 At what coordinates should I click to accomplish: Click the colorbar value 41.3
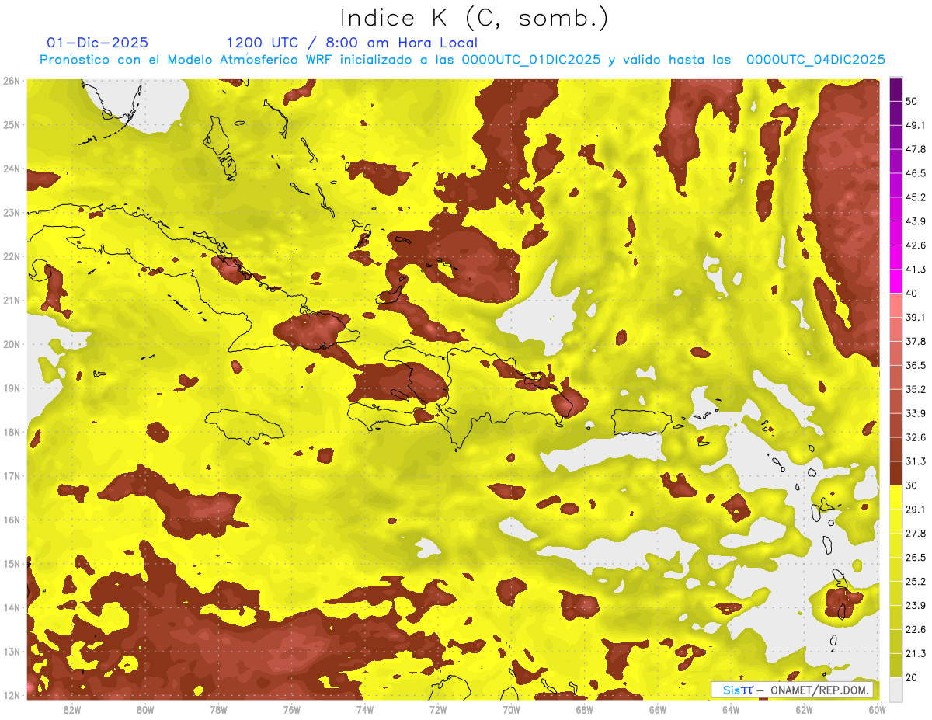pos(916,270)
